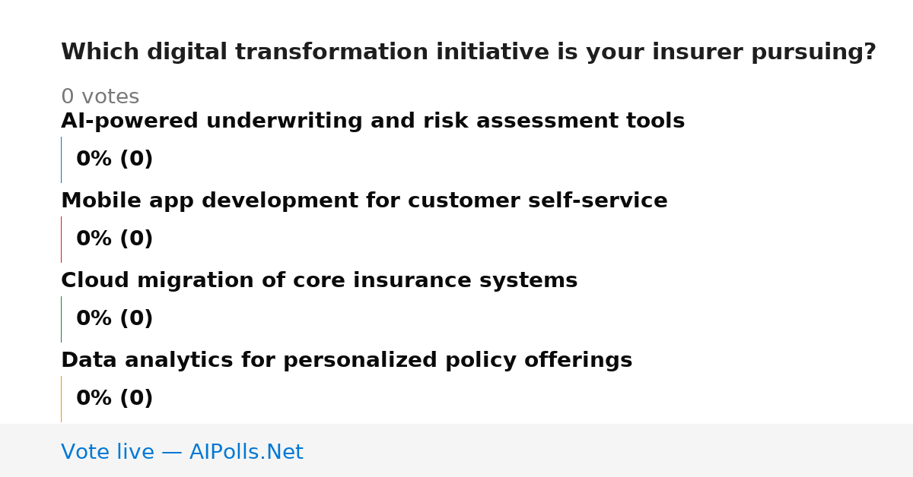This screenshot has width=913, height=477.
Task: Choose Cloud migration of core insurance systems
Action: [x=320, y=281]
